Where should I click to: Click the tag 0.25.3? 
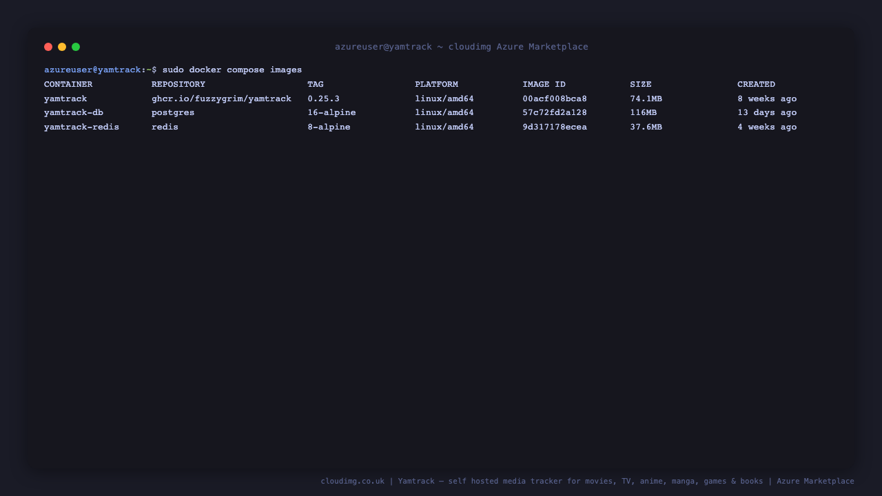[323, 99]
